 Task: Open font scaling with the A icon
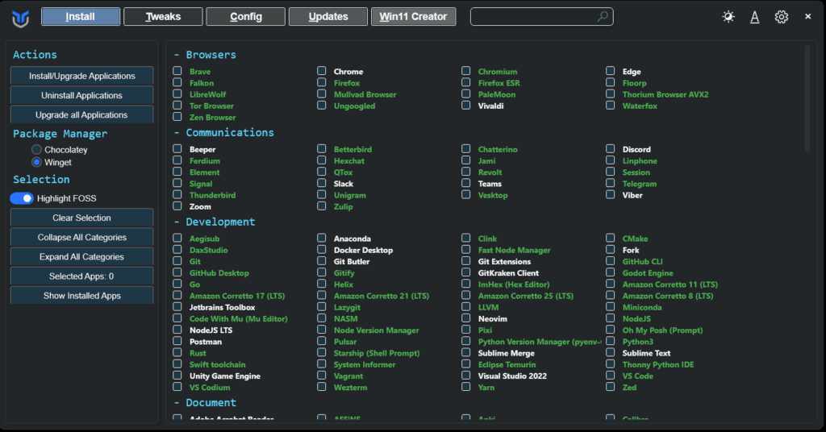[x=755, y=17]
